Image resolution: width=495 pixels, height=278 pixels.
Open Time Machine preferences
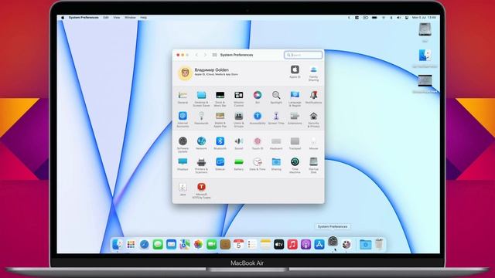[x=295, y=162]
